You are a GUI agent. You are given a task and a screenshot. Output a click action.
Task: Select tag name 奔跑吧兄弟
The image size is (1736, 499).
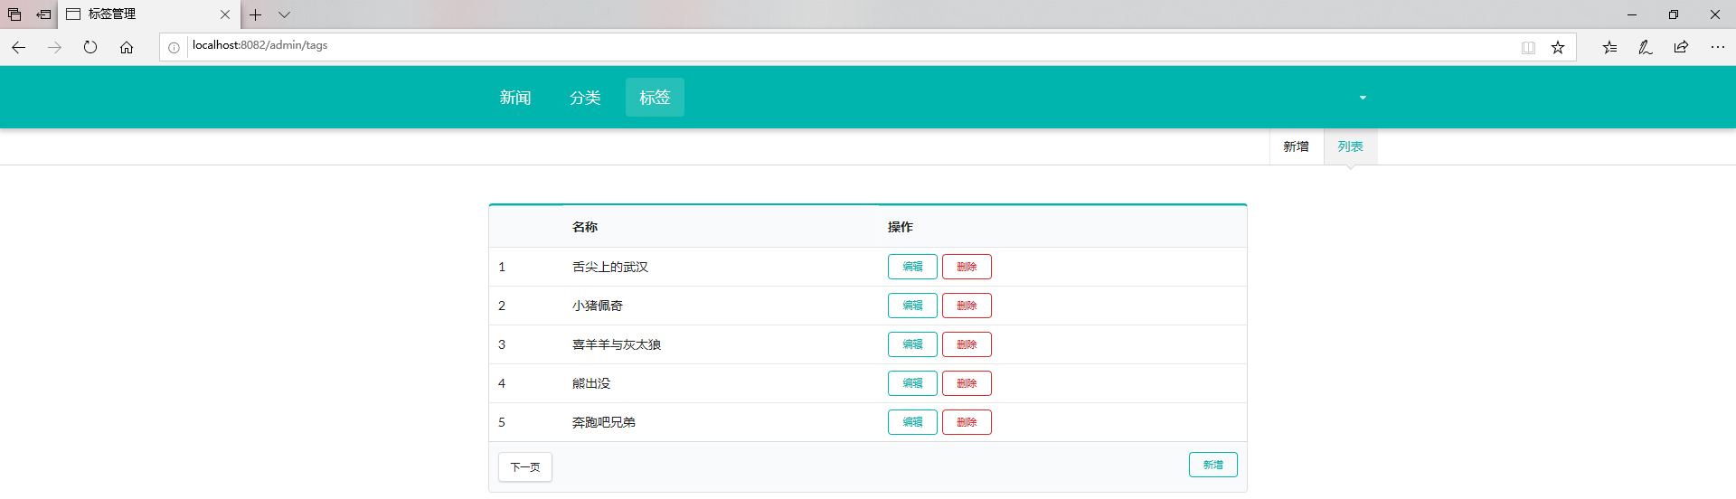click(x=604, y=422)
